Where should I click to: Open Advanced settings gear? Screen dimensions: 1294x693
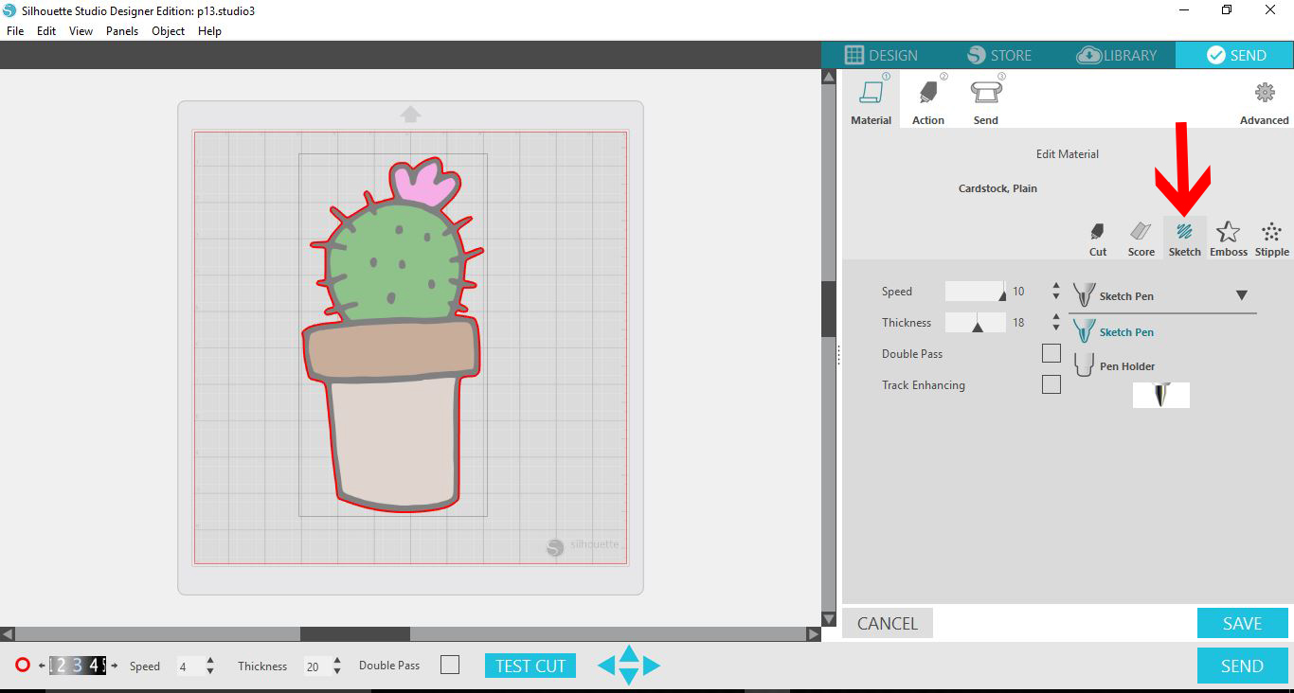point(1265,93)
